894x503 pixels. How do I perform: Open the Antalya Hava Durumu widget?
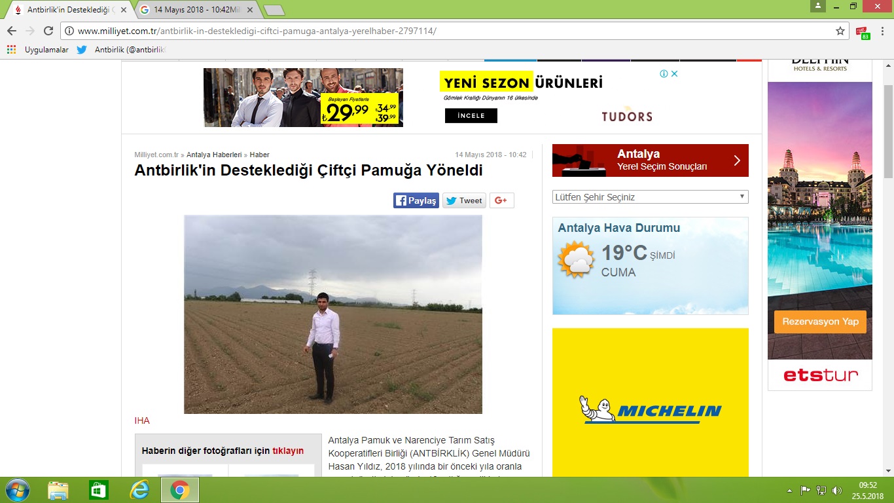(x=651, y=266)
